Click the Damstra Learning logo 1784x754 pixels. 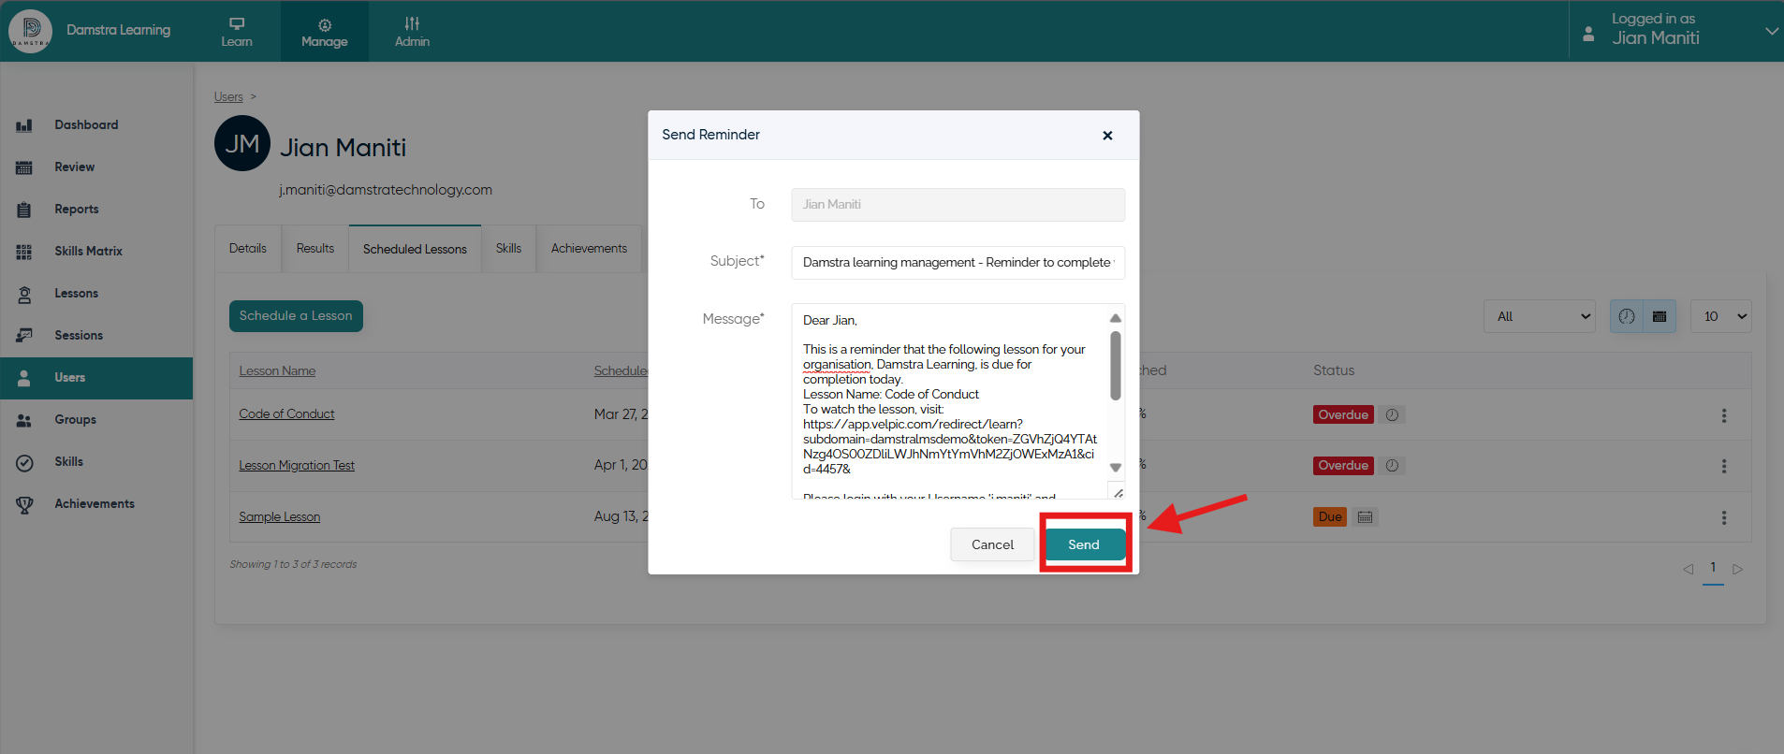click(31, 31)
